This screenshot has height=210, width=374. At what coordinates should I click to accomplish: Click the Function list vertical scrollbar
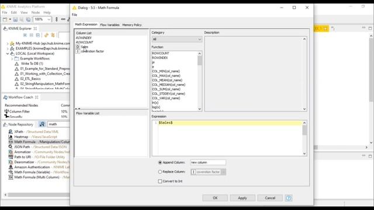click(200, 81)
